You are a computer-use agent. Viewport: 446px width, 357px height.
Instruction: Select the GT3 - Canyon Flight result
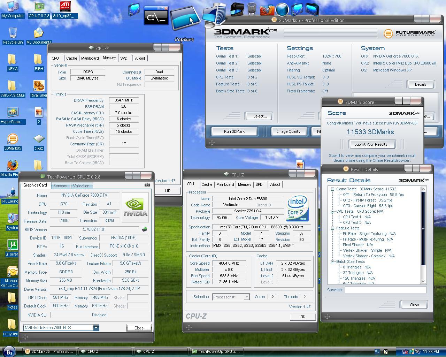tap(368, 206)
